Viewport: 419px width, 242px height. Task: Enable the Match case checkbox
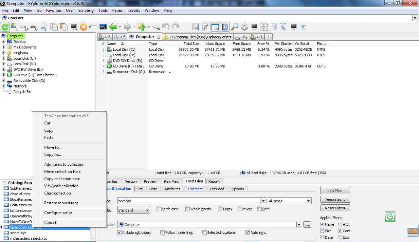coord(158,209)
